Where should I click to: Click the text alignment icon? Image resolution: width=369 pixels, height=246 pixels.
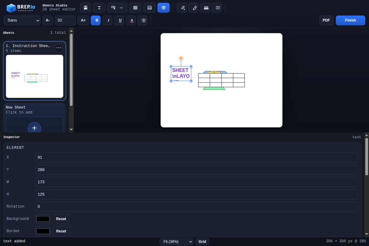tap(142, 20)
